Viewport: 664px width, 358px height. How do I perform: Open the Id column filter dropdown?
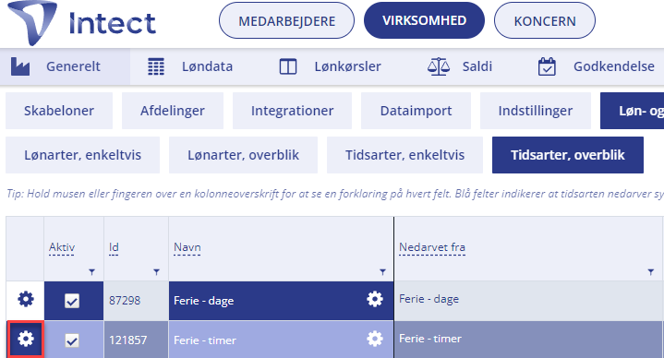tap(157, 272)
